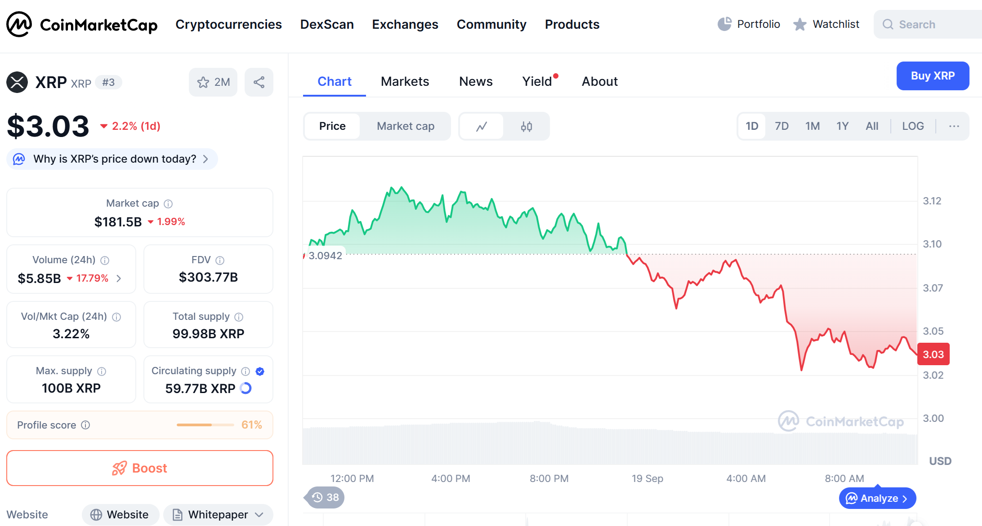Open the Cryptocurrencies menu
This screenshot has height=526, width=982.
[x=228, y=24]
